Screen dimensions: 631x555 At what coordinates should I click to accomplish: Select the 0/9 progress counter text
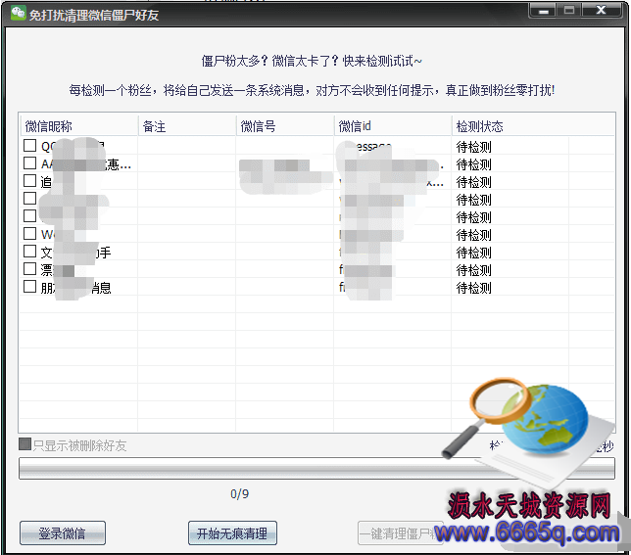[240, 494]
